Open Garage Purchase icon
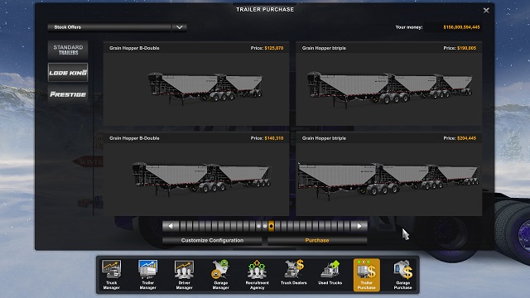The height and width of the screenshot is (298, 530). [x=403, y=275]
